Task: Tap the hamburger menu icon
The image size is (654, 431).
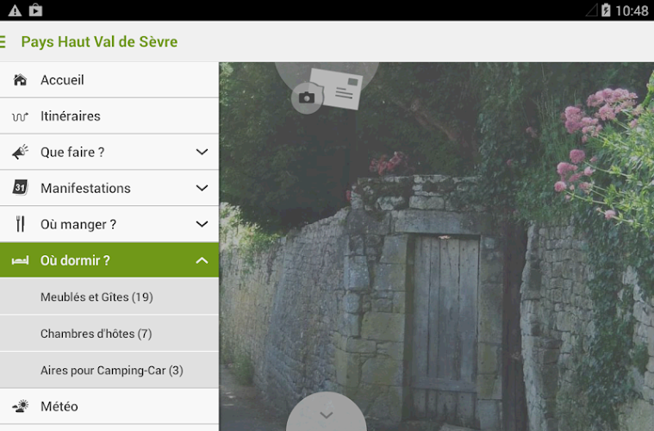Action: click(3, 41)
